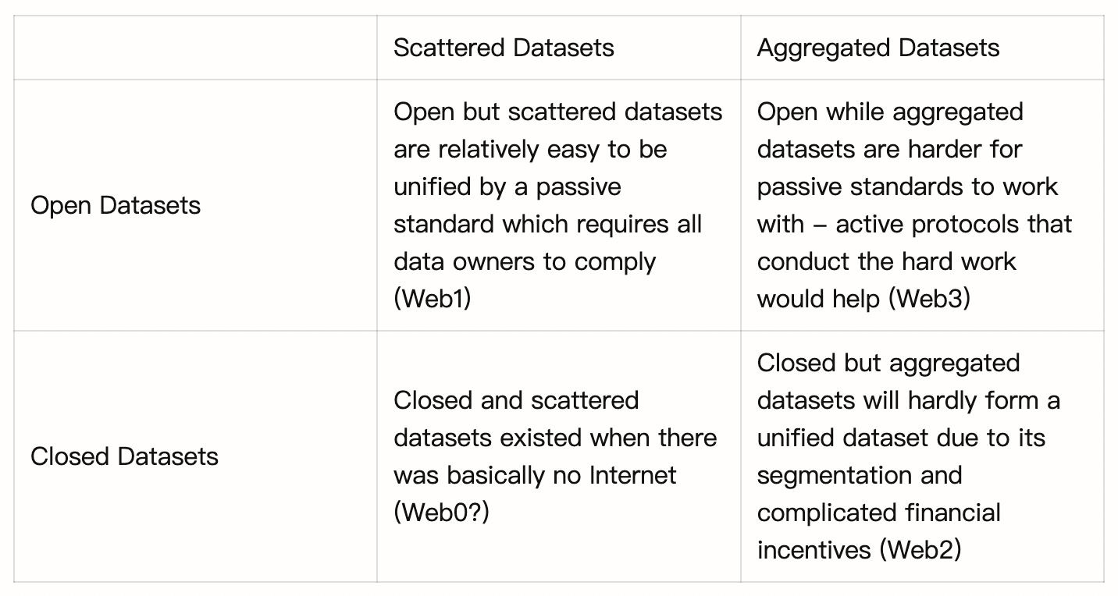Screen dimensions: 1118x596
Task: Click "segmentation and" text line
Action: click(x=859, y=475)
